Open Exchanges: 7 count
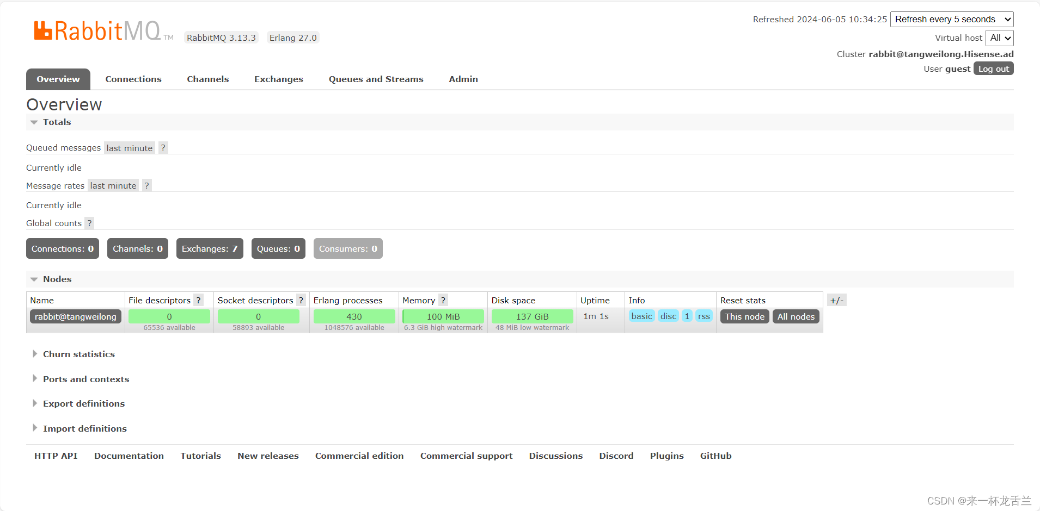This screenshot has height=511, width=1040. [210, 248]
